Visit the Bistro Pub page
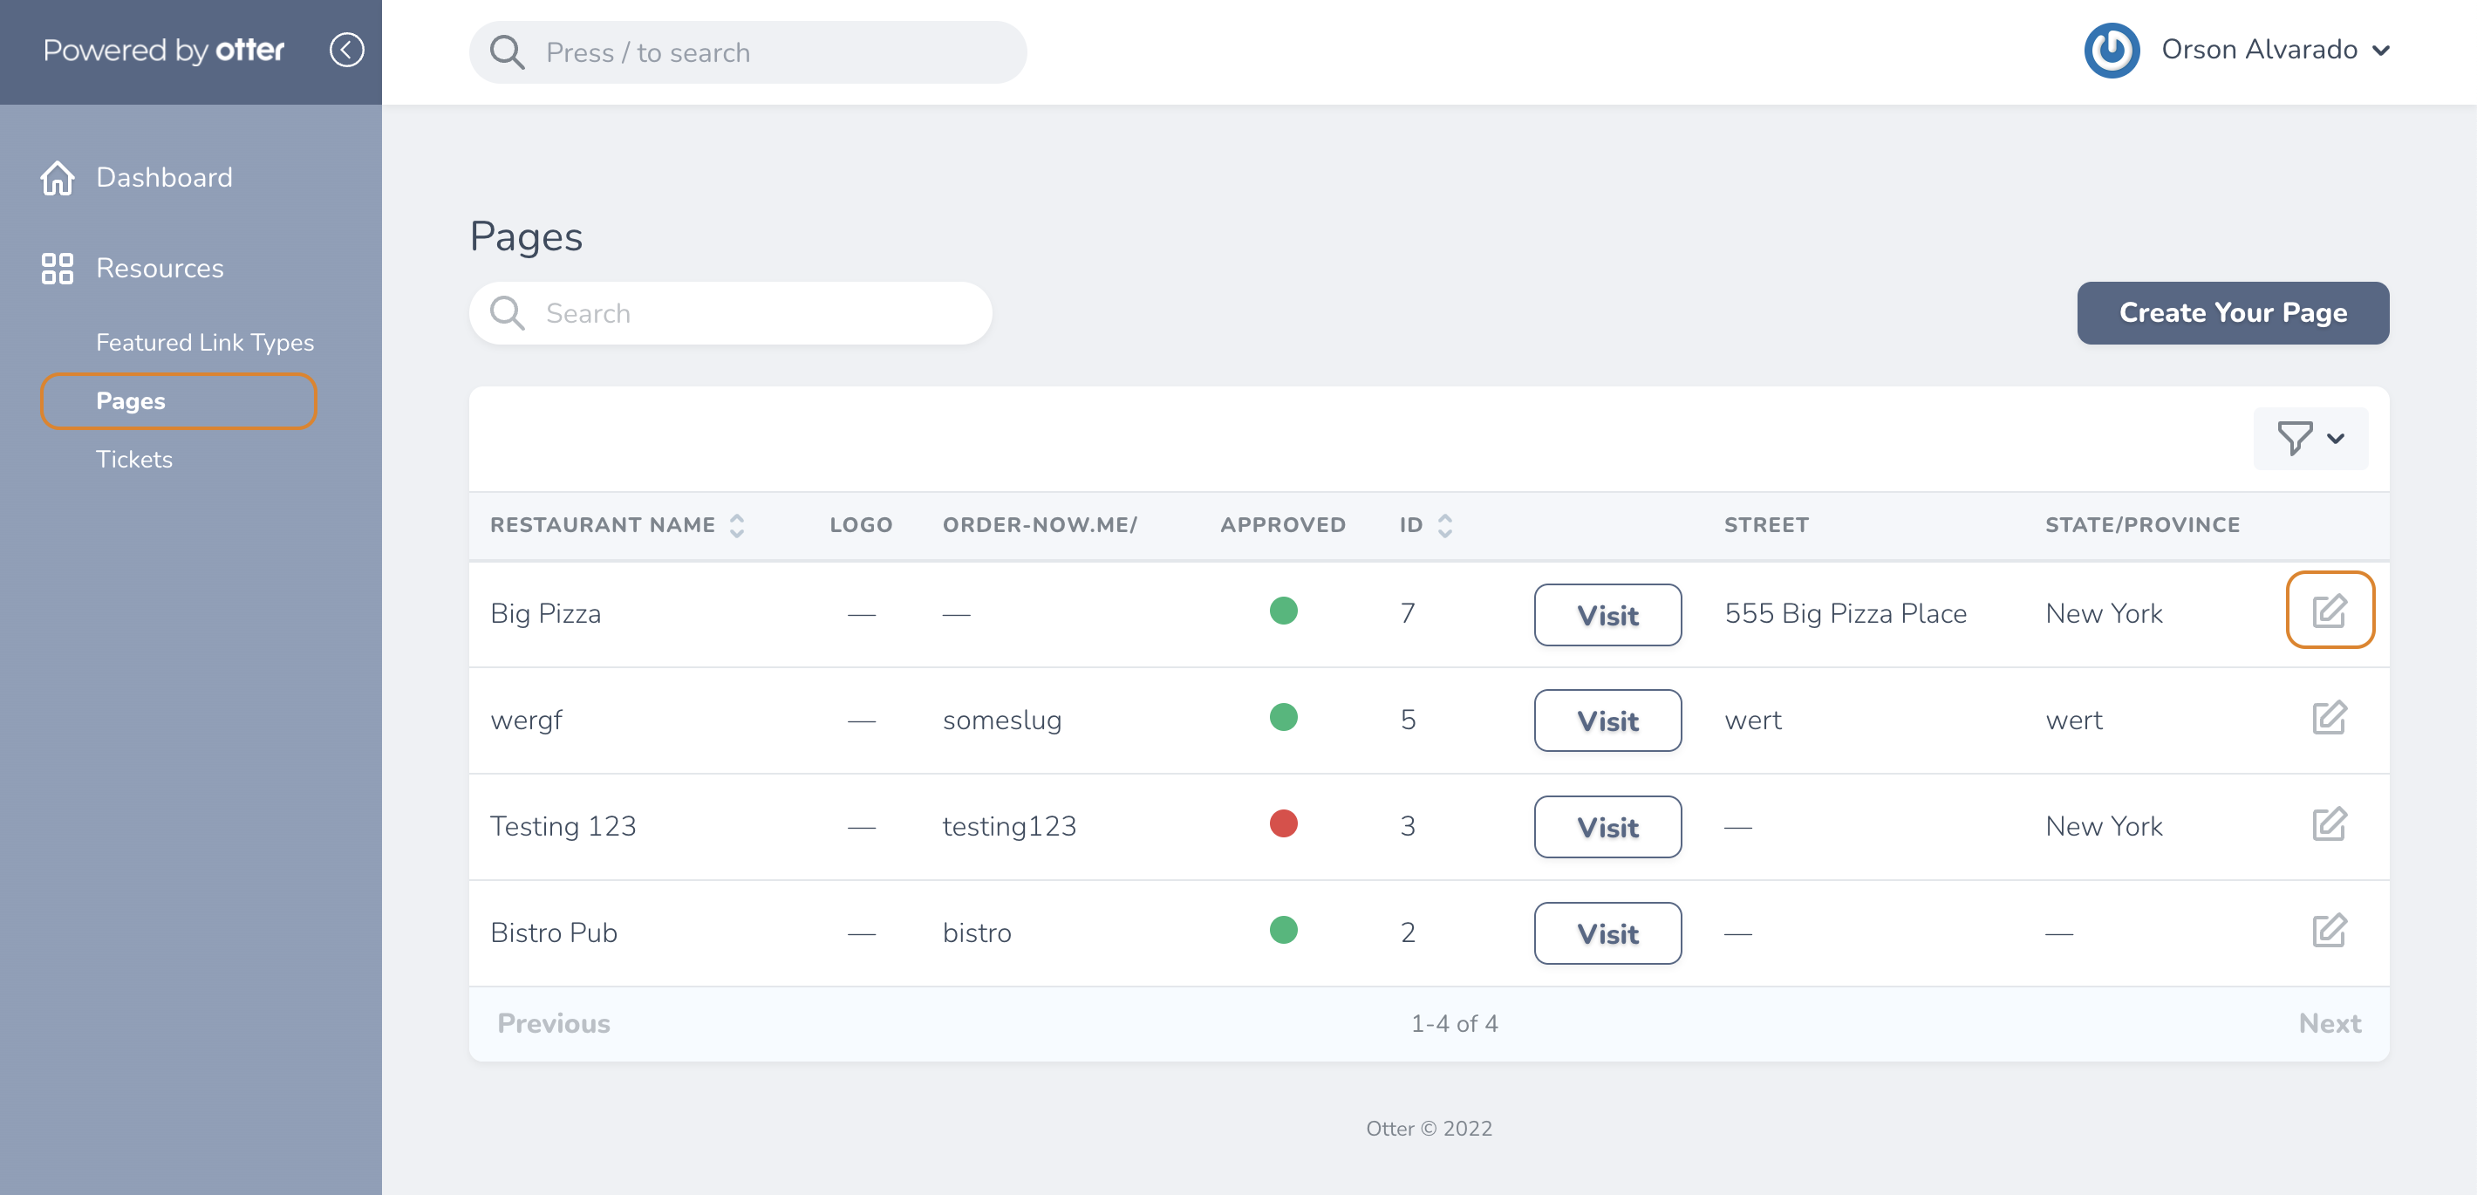 1607,932
